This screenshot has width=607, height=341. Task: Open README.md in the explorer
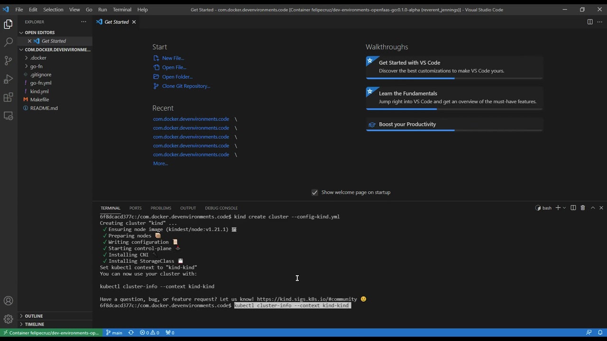[x=55, y=108]
